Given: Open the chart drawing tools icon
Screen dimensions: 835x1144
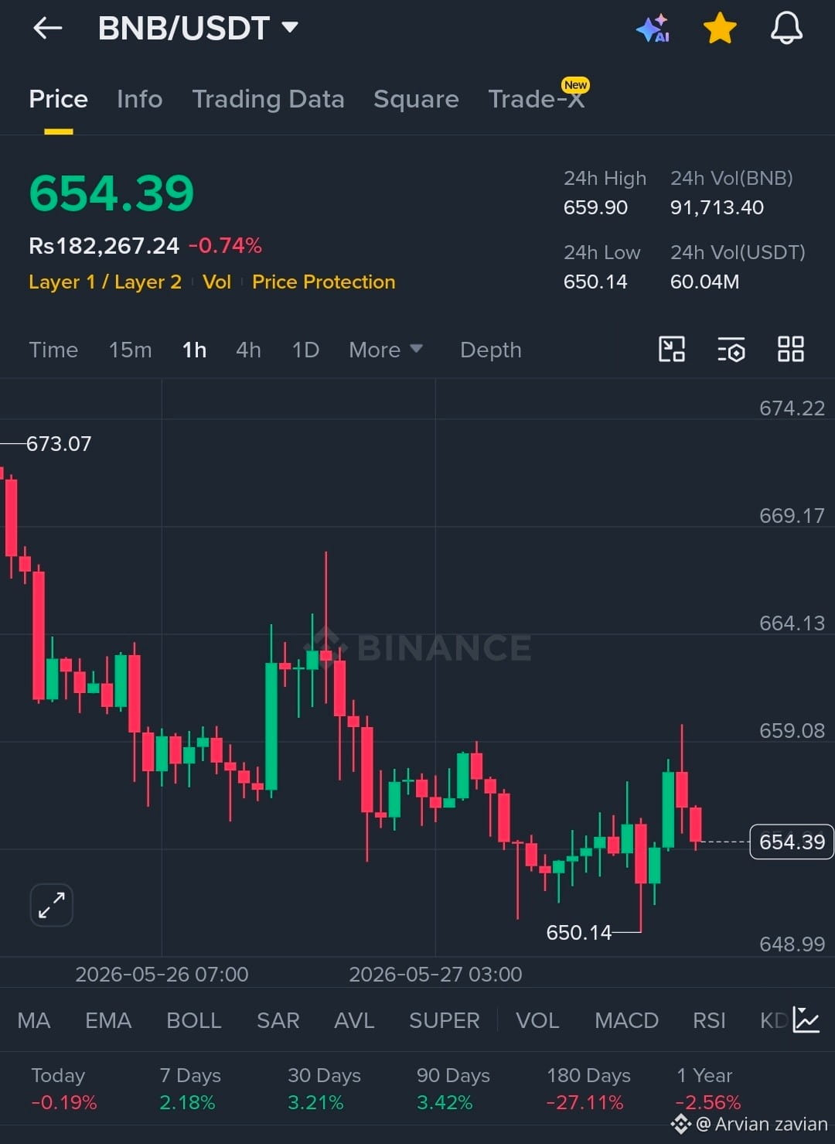Looking at the screenshot, I should [672, 349].
